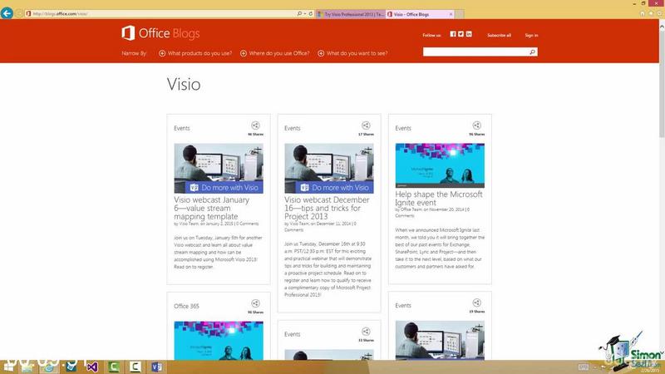The width and height of the screenshot is (665, 374).
Task: Open browser Favorites star icon
Action: pyautogui.click(x=651, y=13)
